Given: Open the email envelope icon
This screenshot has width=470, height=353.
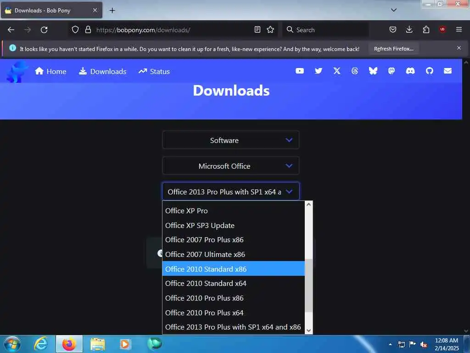Looking at the screenshot, I should tap(448, 71).
